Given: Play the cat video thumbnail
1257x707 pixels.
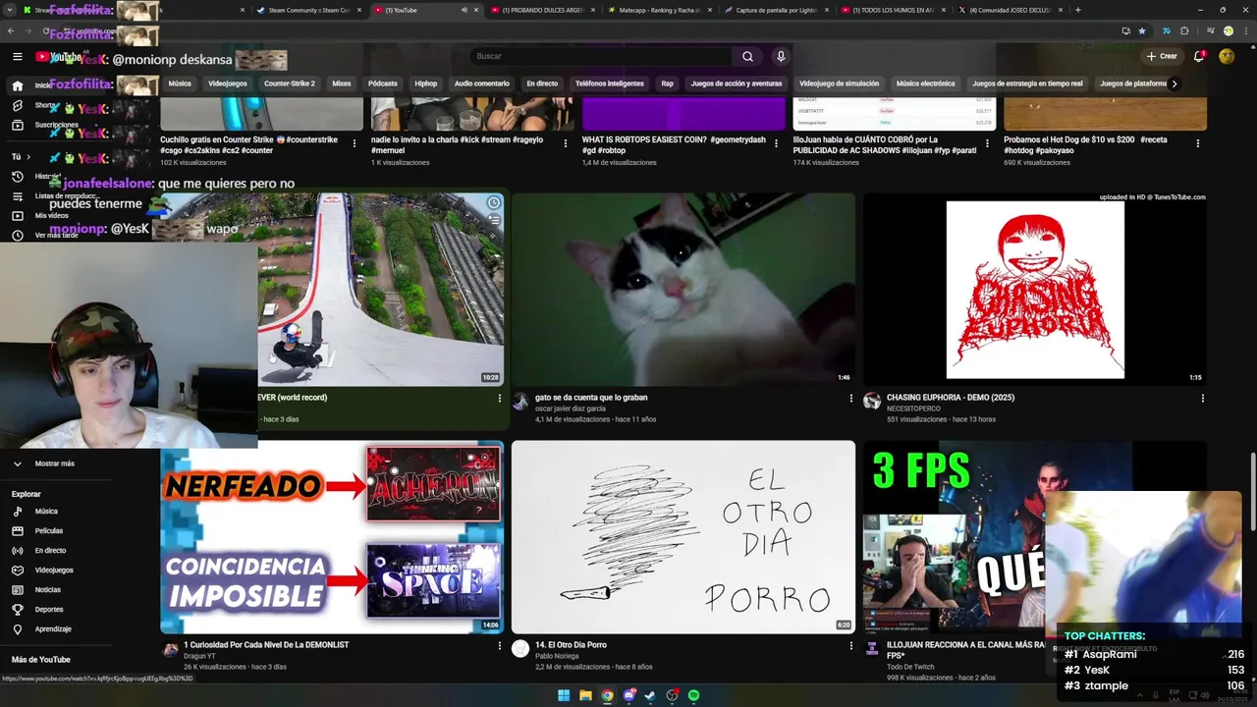Looking at the screenshot, I should (x=683, y=289).
